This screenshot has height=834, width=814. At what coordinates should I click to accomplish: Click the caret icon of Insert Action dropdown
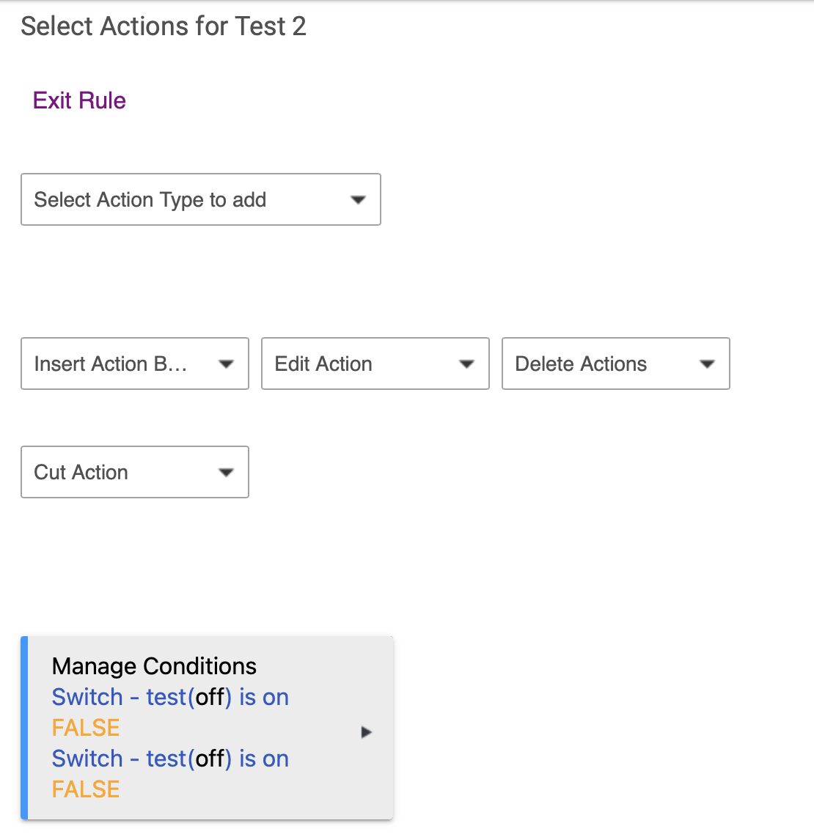(227, 364)
